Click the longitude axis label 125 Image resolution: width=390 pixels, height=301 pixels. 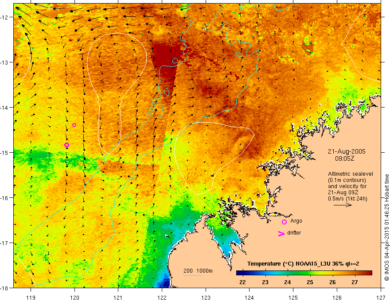(x=293, y=297)
